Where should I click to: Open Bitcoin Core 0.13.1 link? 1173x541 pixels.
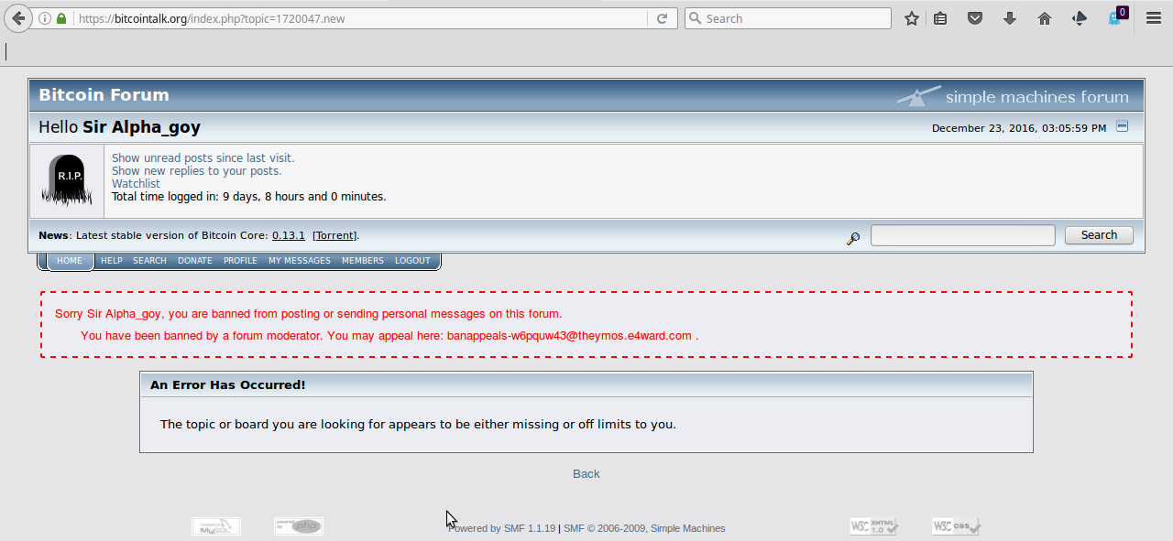click(x=289, y=235)
